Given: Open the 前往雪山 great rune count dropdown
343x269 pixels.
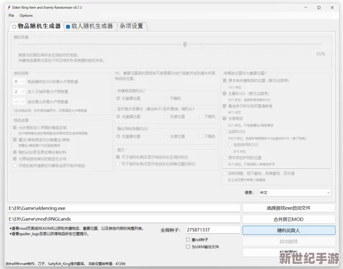Looking at the screenshot, I should (x=19, y=102).
